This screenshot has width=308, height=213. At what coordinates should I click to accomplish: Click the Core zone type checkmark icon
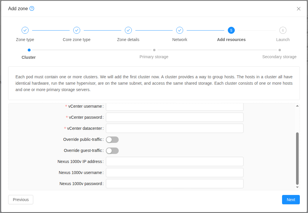[x=77, y=30]
